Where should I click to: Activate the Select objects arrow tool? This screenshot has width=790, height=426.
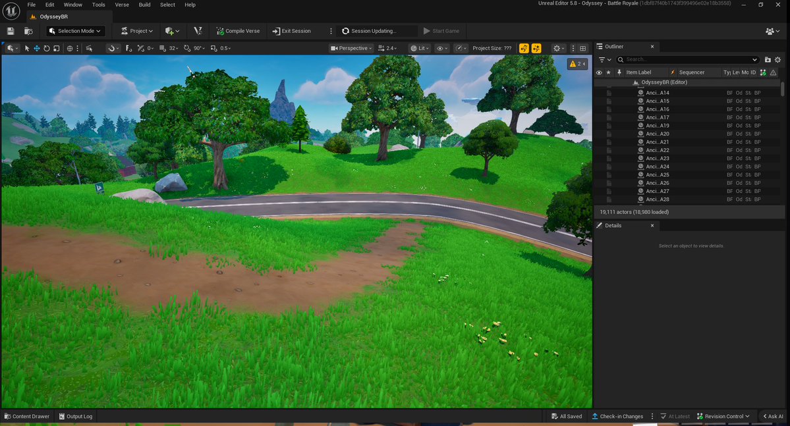(x=27, y=48)
